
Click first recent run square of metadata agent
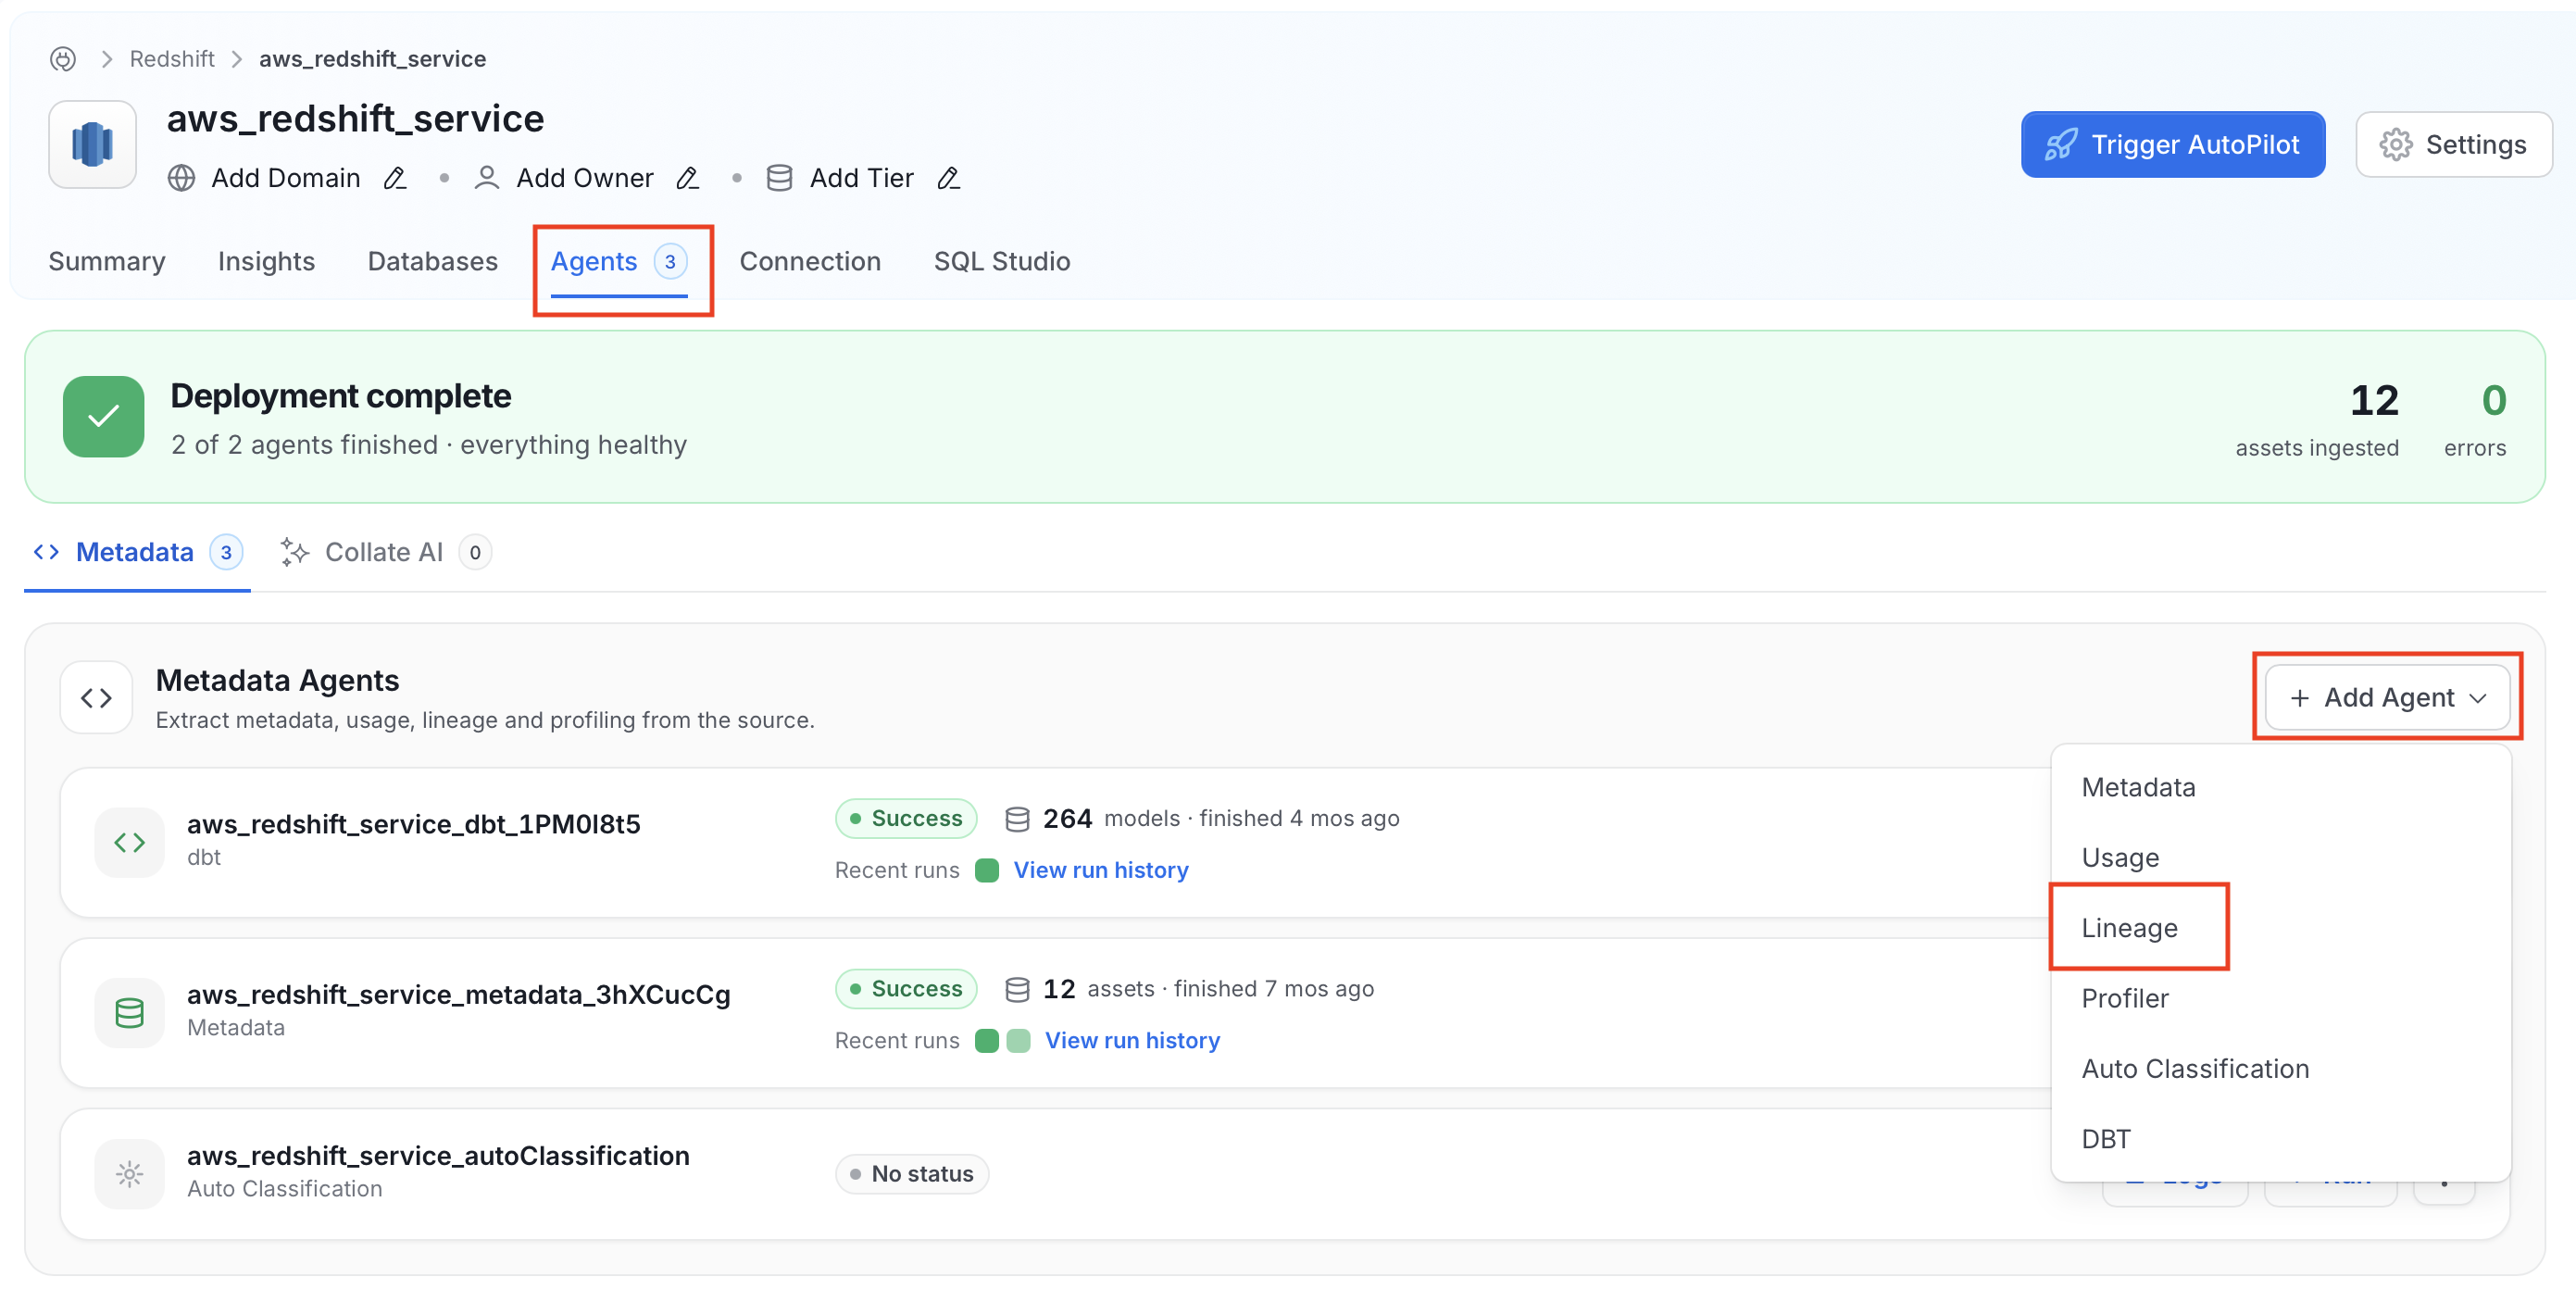coord(986,1040)
